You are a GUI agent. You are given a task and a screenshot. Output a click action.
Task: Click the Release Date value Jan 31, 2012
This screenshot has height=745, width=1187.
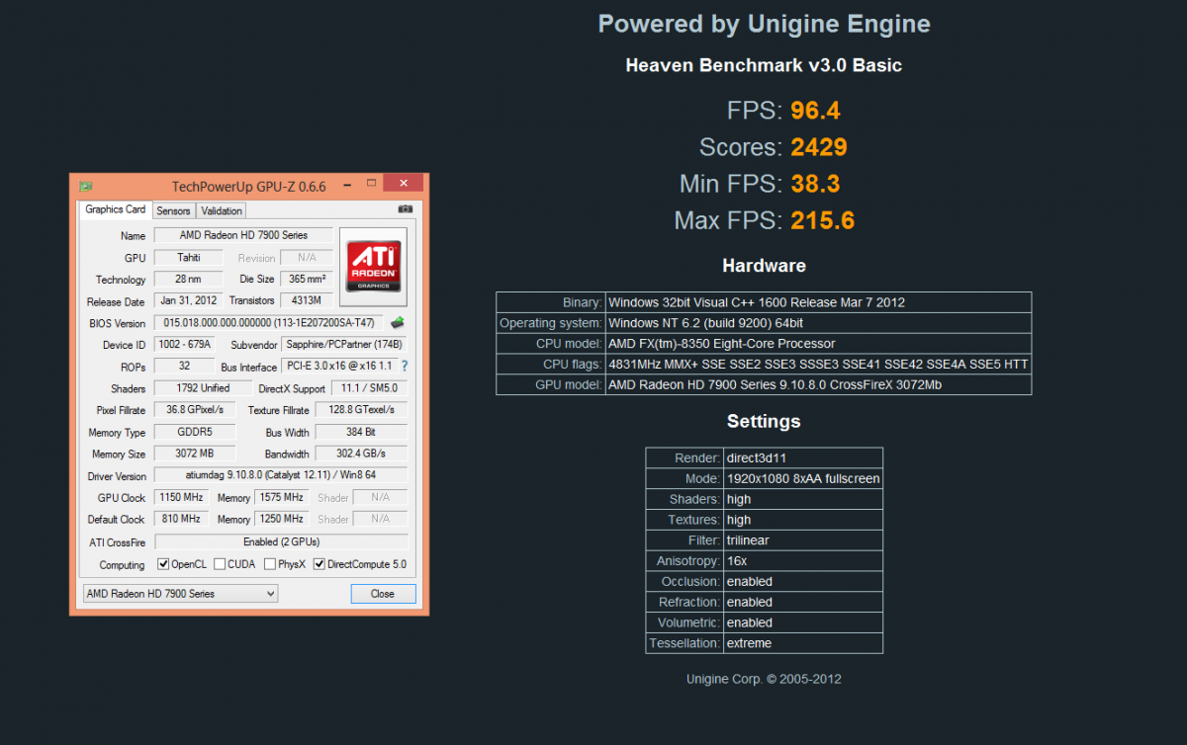pos(188,300)
